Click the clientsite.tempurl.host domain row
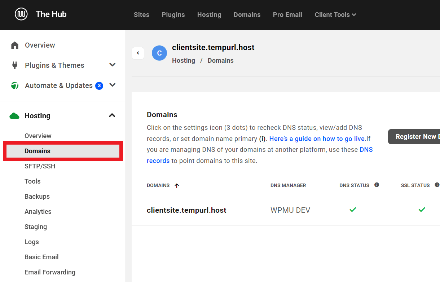The image size is (440, 282). 186,210
